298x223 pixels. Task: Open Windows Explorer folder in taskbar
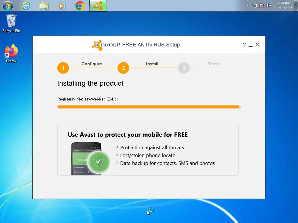44,6
